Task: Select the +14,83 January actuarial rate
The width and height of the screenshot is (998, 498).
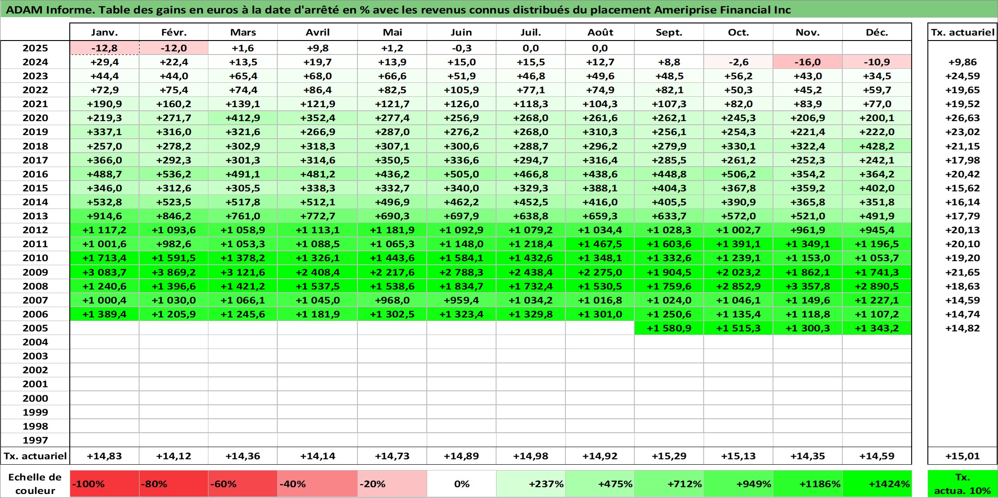Action: pos(104,456)
